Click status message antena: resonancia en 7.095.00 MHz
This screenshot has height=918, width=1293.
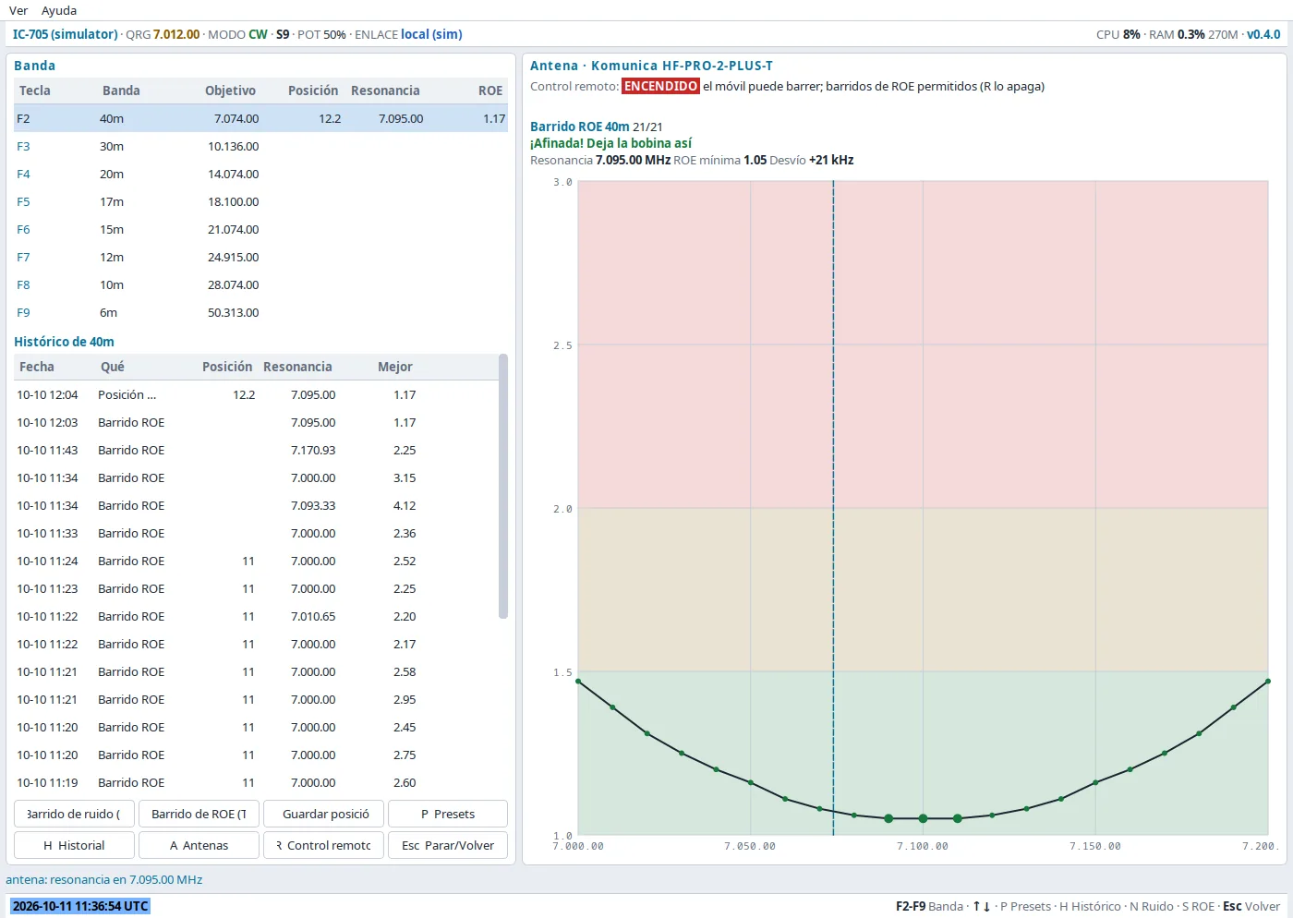[x=104, y=879]
